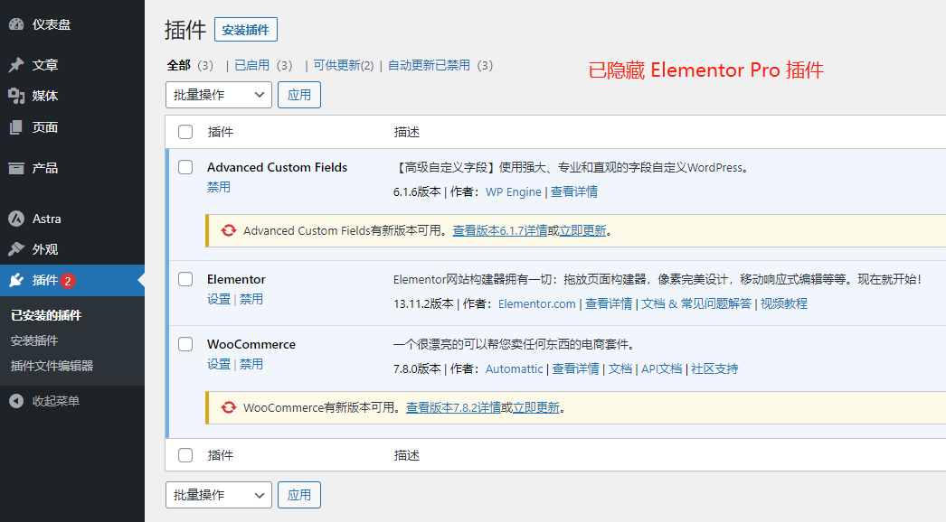Viewport: 946px width, 522px height.
Task: Click the 产品 archive box icon
Action: click(16, 168)
